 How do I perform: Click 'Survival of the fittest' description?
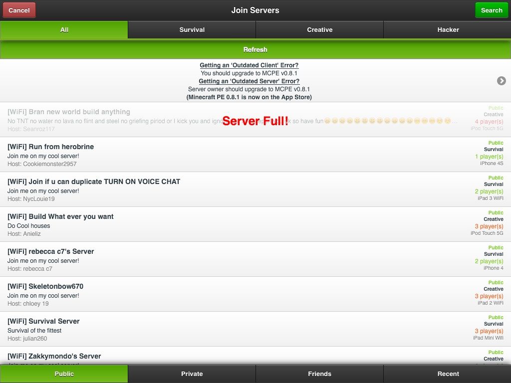(x=34, y=330)
